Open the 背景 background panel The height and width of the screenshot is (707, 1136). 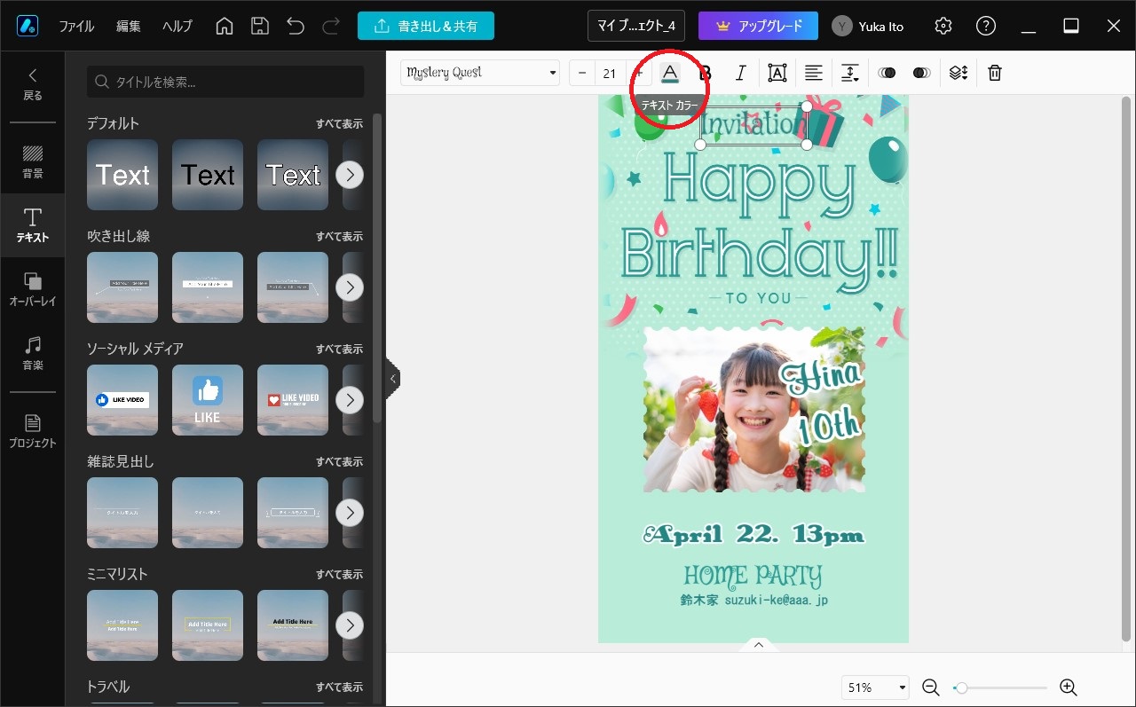[33, 161]
